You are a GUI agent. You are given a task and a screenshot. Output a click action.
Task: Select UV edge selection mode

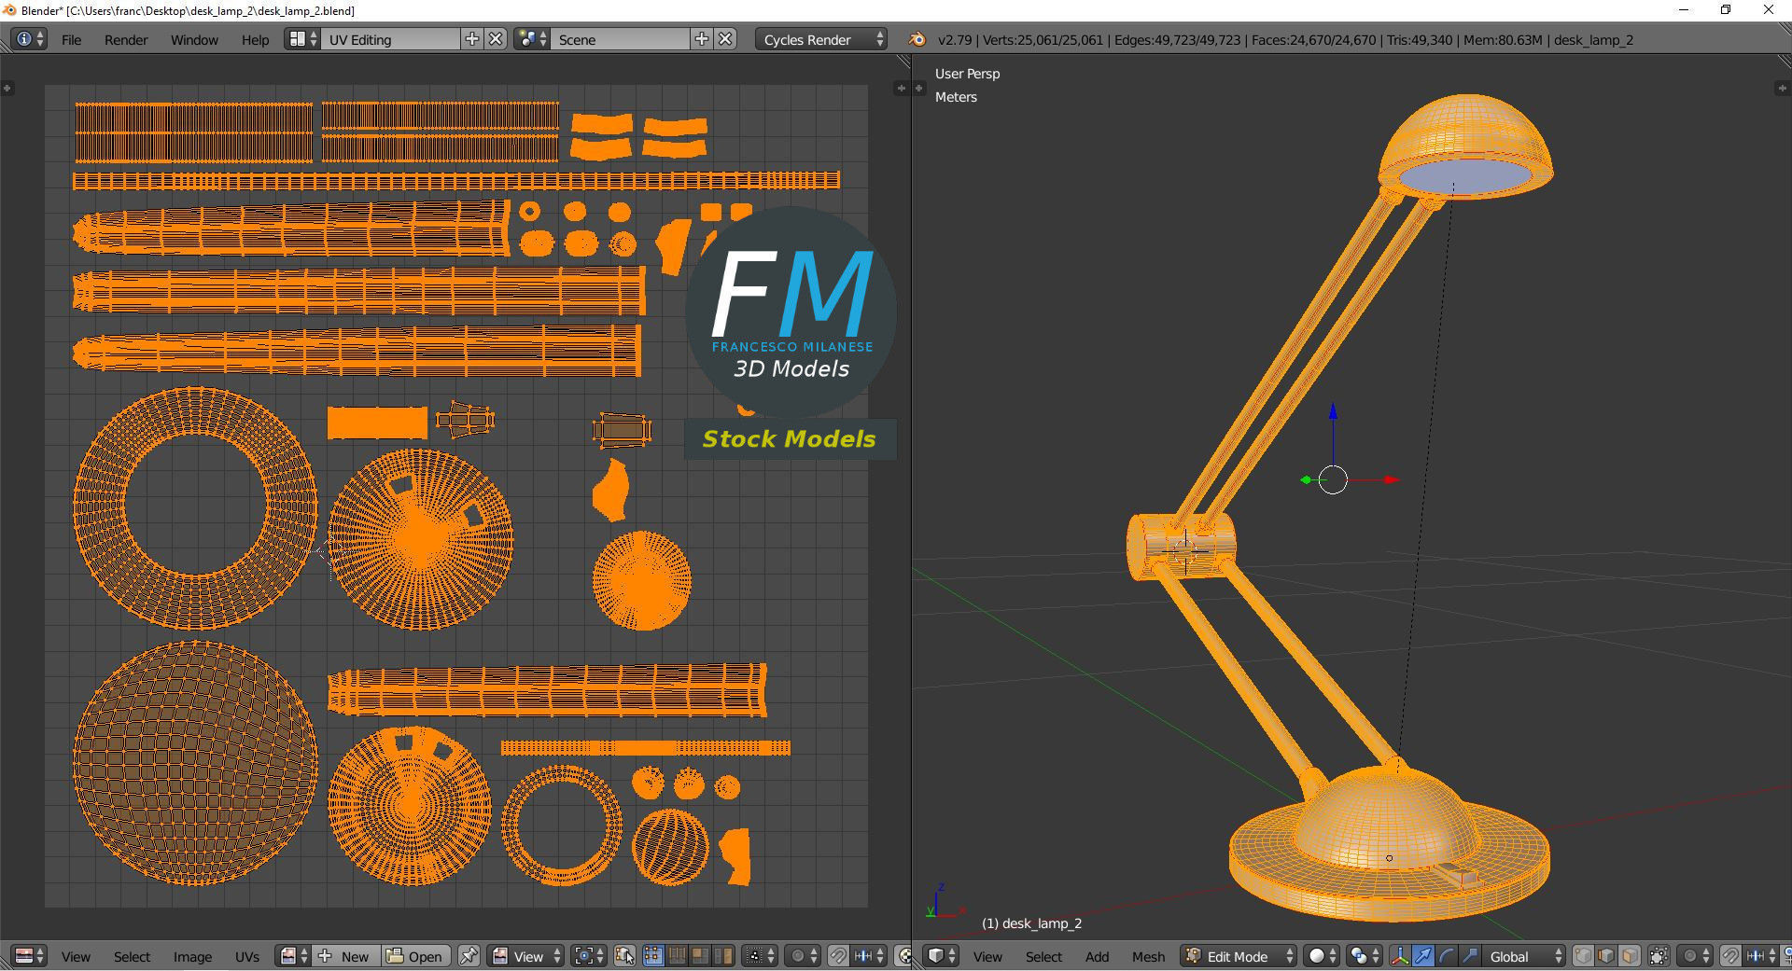[677, 956]
